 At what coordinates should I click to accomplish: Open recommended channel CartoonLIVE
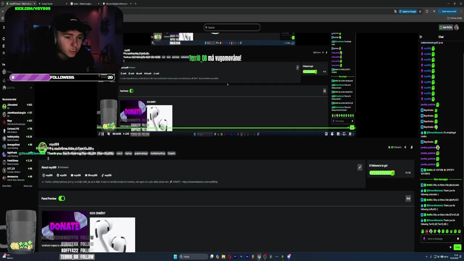pyautogui.click(x=17, y=130)
